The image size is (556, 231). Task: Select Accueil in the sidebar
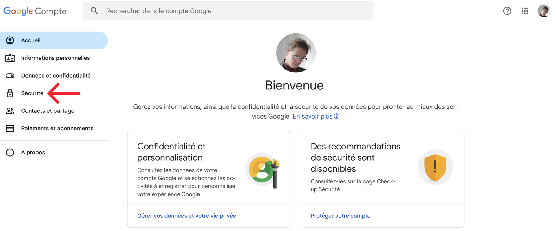click(x=54, y=40)
